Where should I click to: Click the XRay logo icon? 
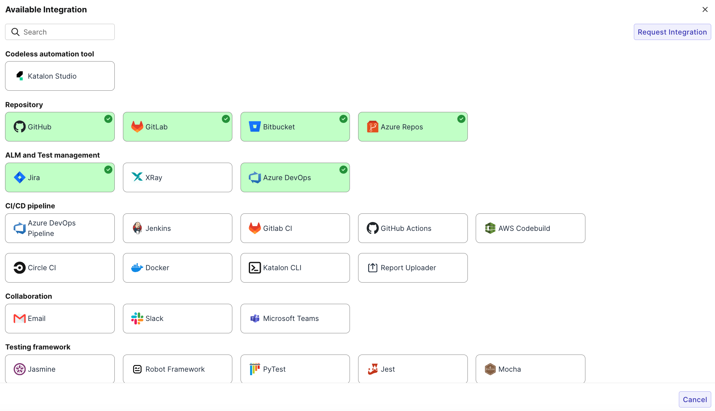pos(137,177)
